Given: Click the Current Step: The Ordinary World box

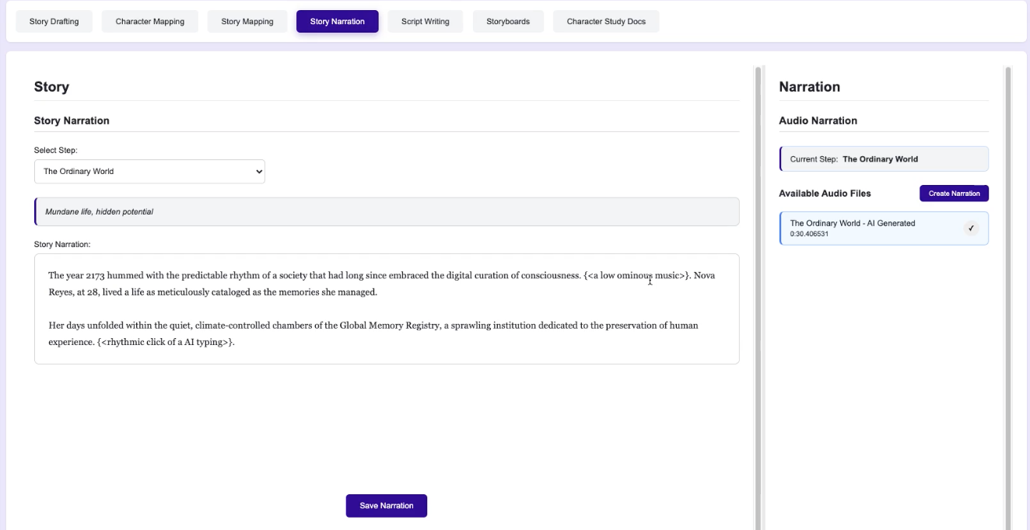Looking at the screenshot, I should click(884, 159).
